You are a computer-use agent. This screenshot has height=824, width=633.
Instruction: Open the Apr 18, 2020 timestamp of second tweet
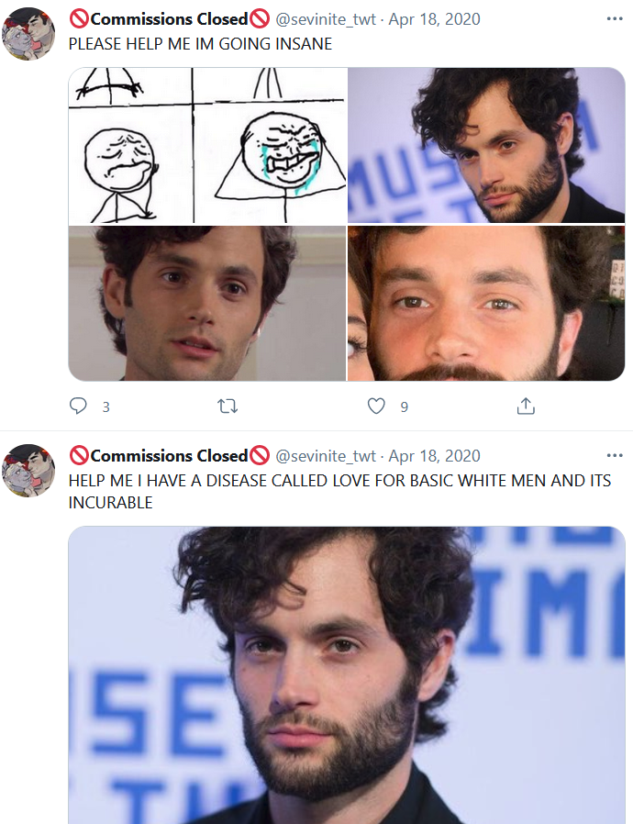(x=435, y=456)
